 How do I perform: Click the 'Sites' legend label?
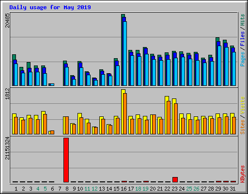click(242, 127)
